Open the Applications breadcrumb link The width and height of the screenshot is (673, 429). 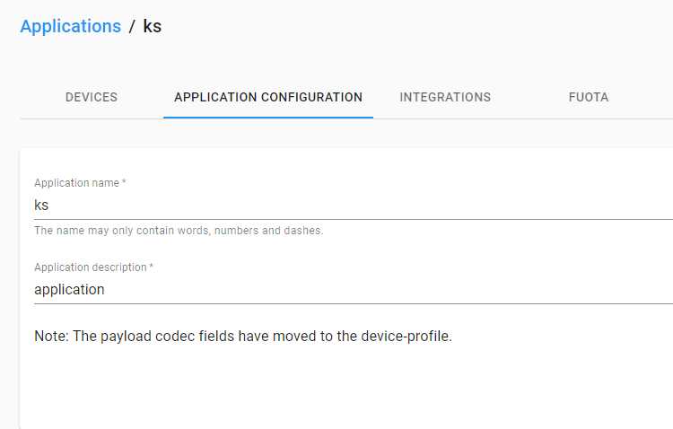[70, 26]
